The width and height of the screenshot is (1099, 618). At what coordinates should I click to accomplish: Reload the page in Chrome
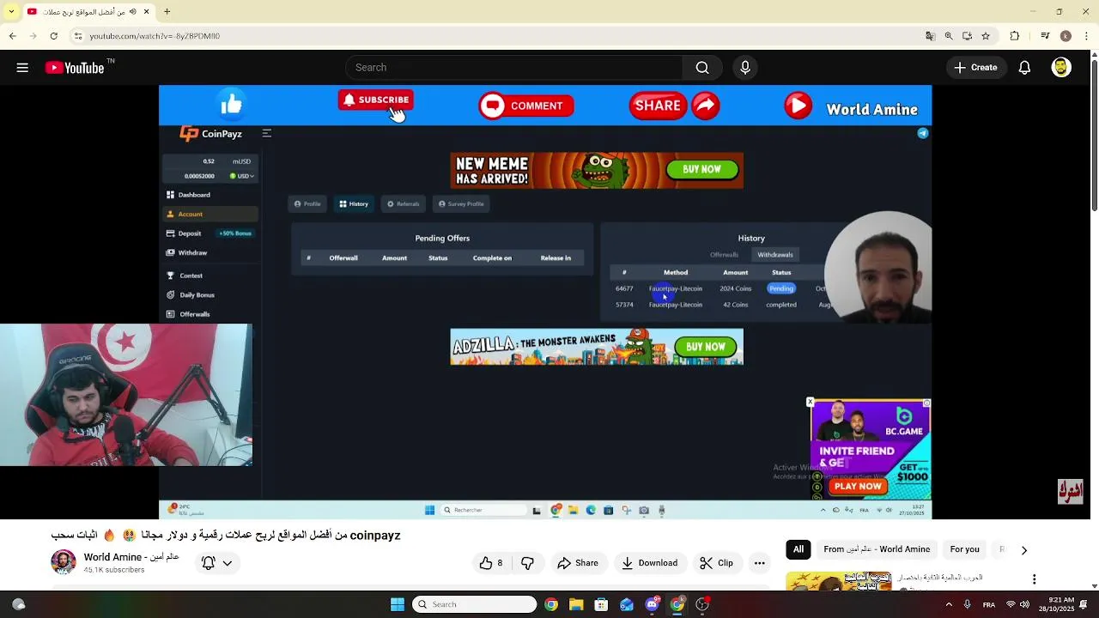click(53, 36)
